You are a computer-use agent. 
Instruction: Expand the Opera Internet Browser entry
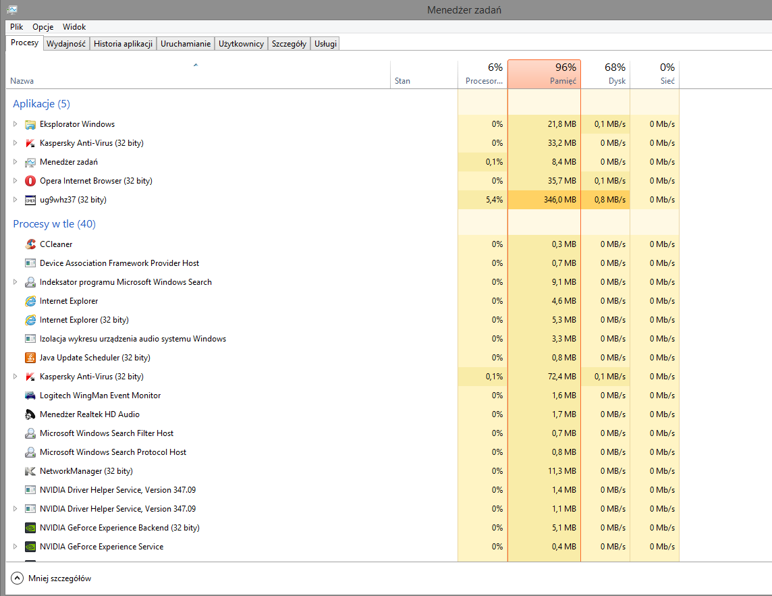tap(16, 181)
